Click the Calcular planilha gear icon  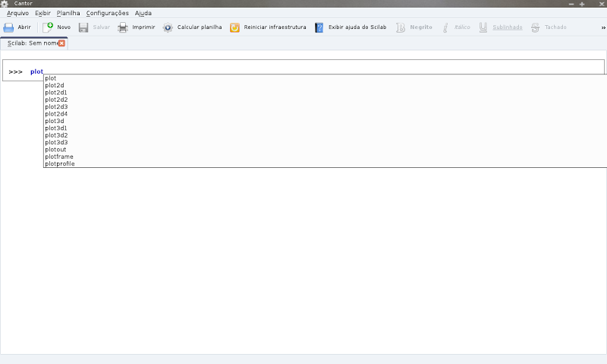pos(168,27)
